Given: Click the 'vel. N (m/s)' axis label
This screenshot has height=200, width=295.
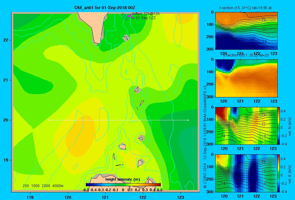Looking at the screenshot, I should coord(290,127).
